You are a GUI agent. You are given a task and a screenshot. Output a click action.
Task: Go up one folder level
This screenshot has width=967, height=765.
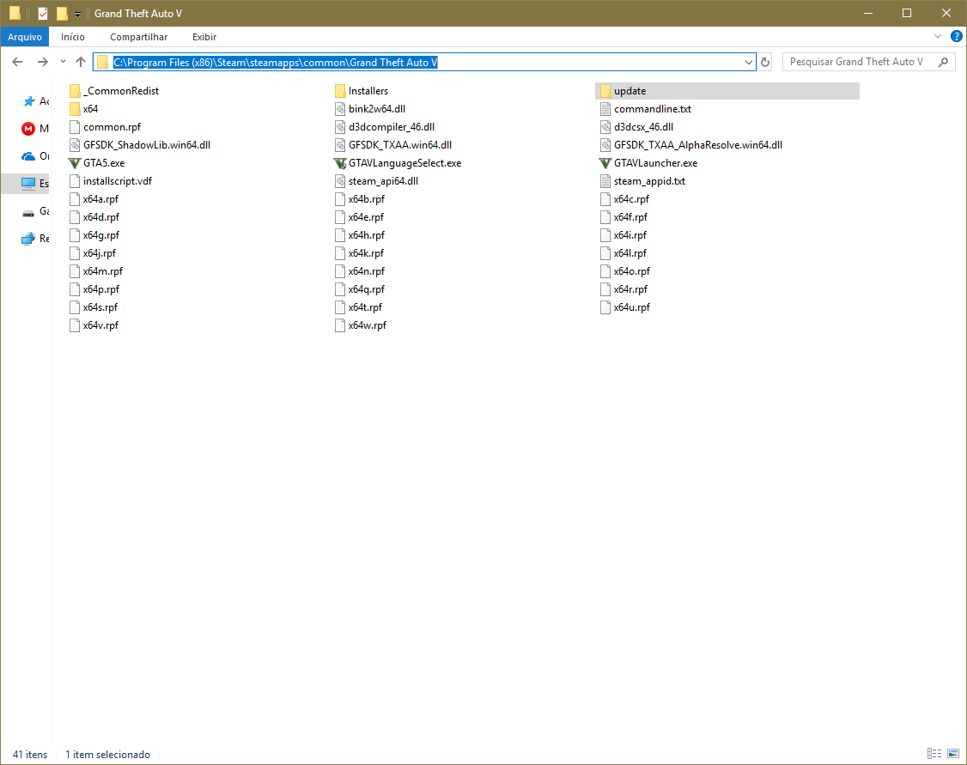tap(80, 62)
